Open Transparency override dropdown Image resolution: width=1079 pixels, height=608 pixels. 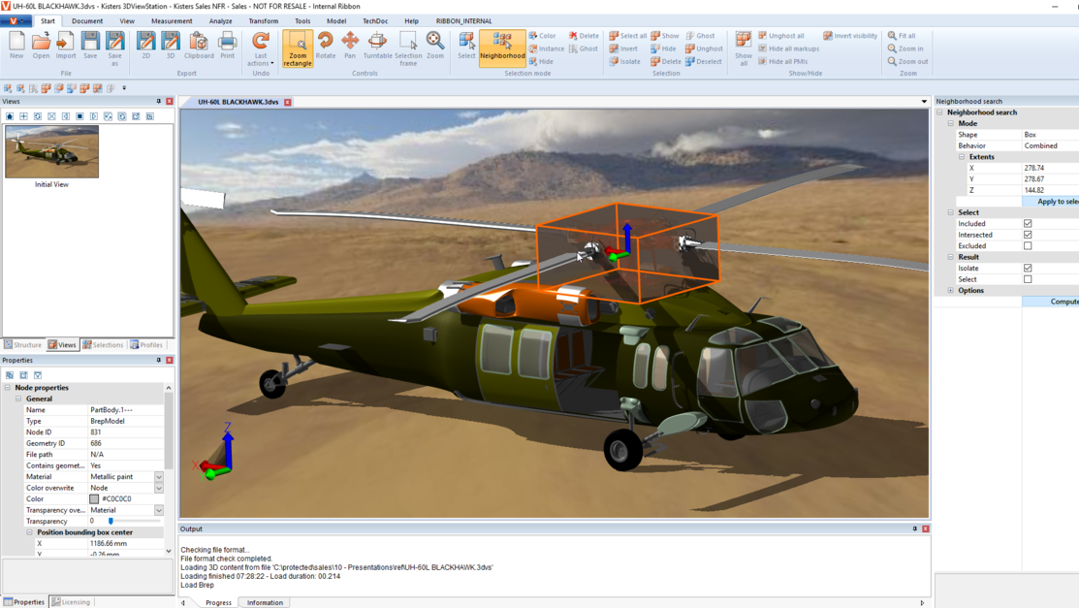coord(159,510)
